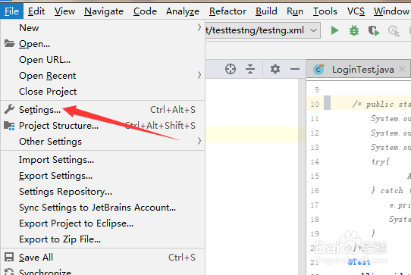This screenshot has height=275, width=411.
Task: Open the Window menu
Action: 391,11
